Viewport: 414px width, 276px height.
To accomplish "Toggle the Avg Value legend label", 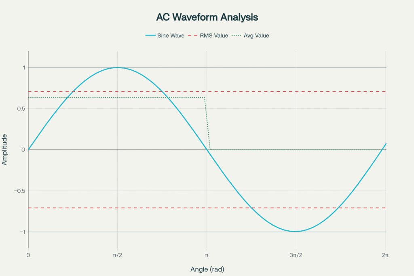I will coord(256,36).
